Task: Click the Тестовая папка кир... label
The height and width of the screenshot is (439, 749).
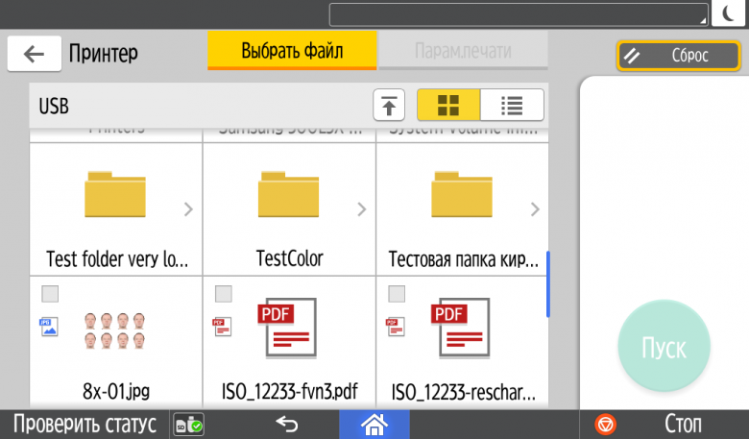Action: coord(463,259)
